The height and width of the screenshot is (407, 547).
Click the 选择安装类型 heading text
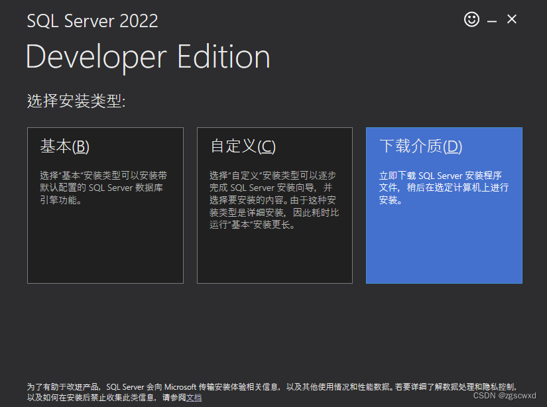coord(76,101)
